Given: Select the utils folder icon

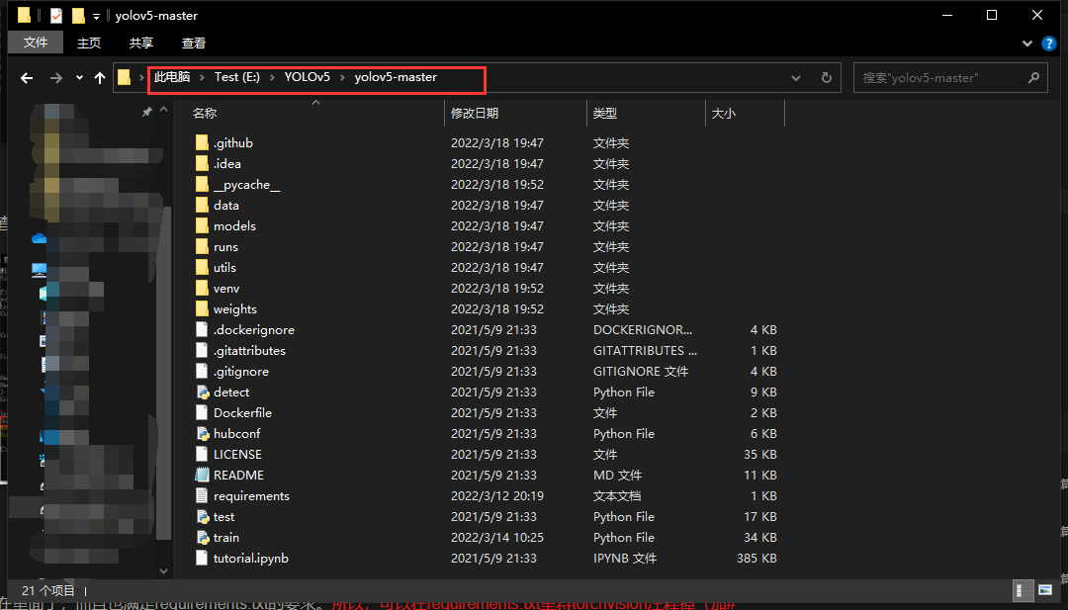Looking at the screenshot, I should pyautogui.click(x=202, y=267).
